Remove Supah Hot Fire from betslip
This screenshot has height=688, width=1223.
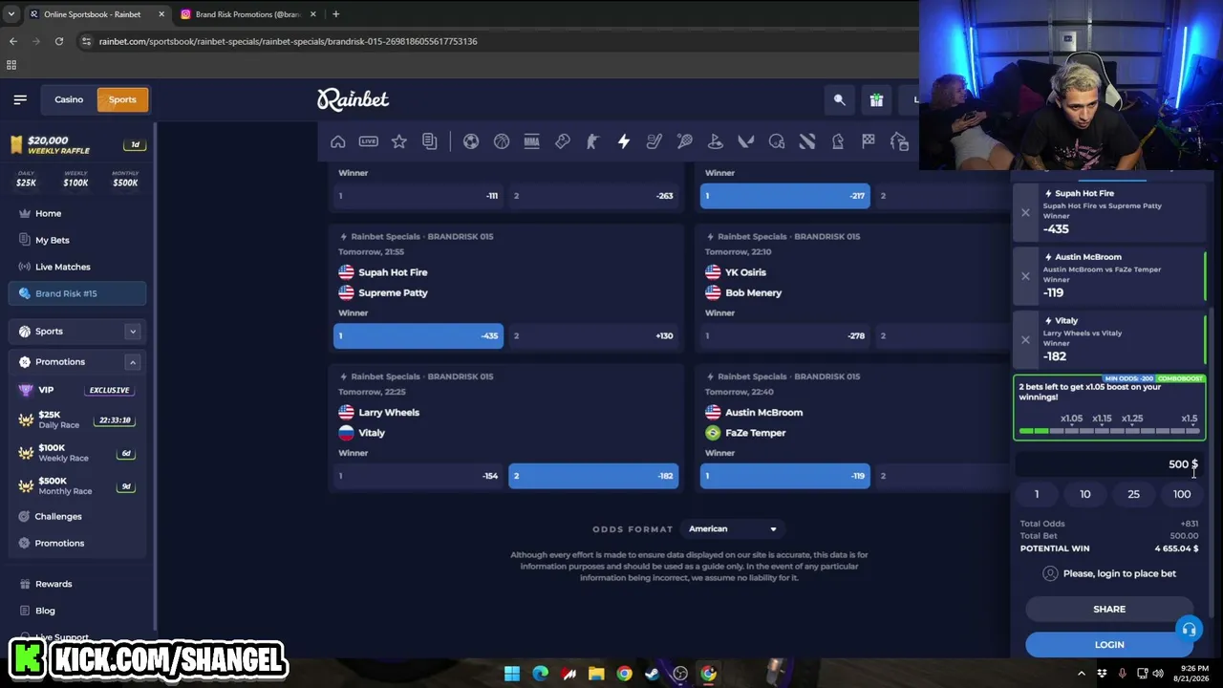(1025, 212)
